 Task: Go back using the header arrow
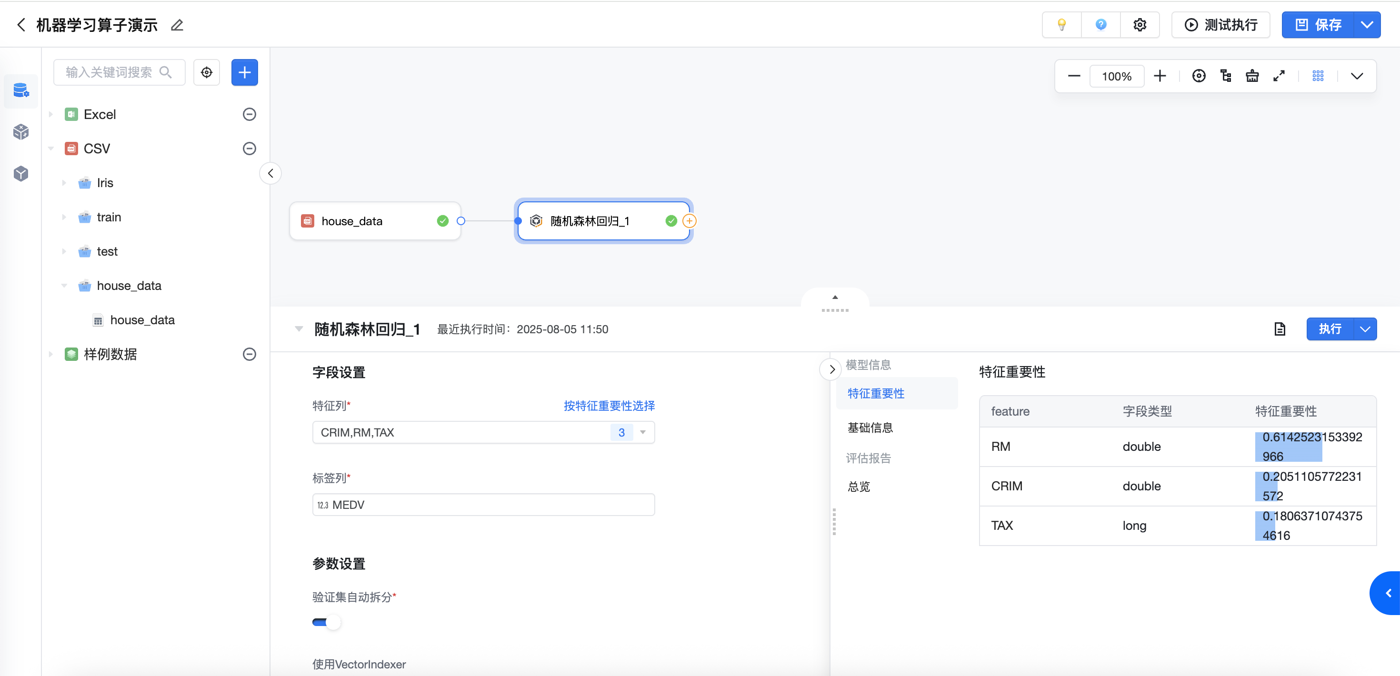[x=21, y=25]
